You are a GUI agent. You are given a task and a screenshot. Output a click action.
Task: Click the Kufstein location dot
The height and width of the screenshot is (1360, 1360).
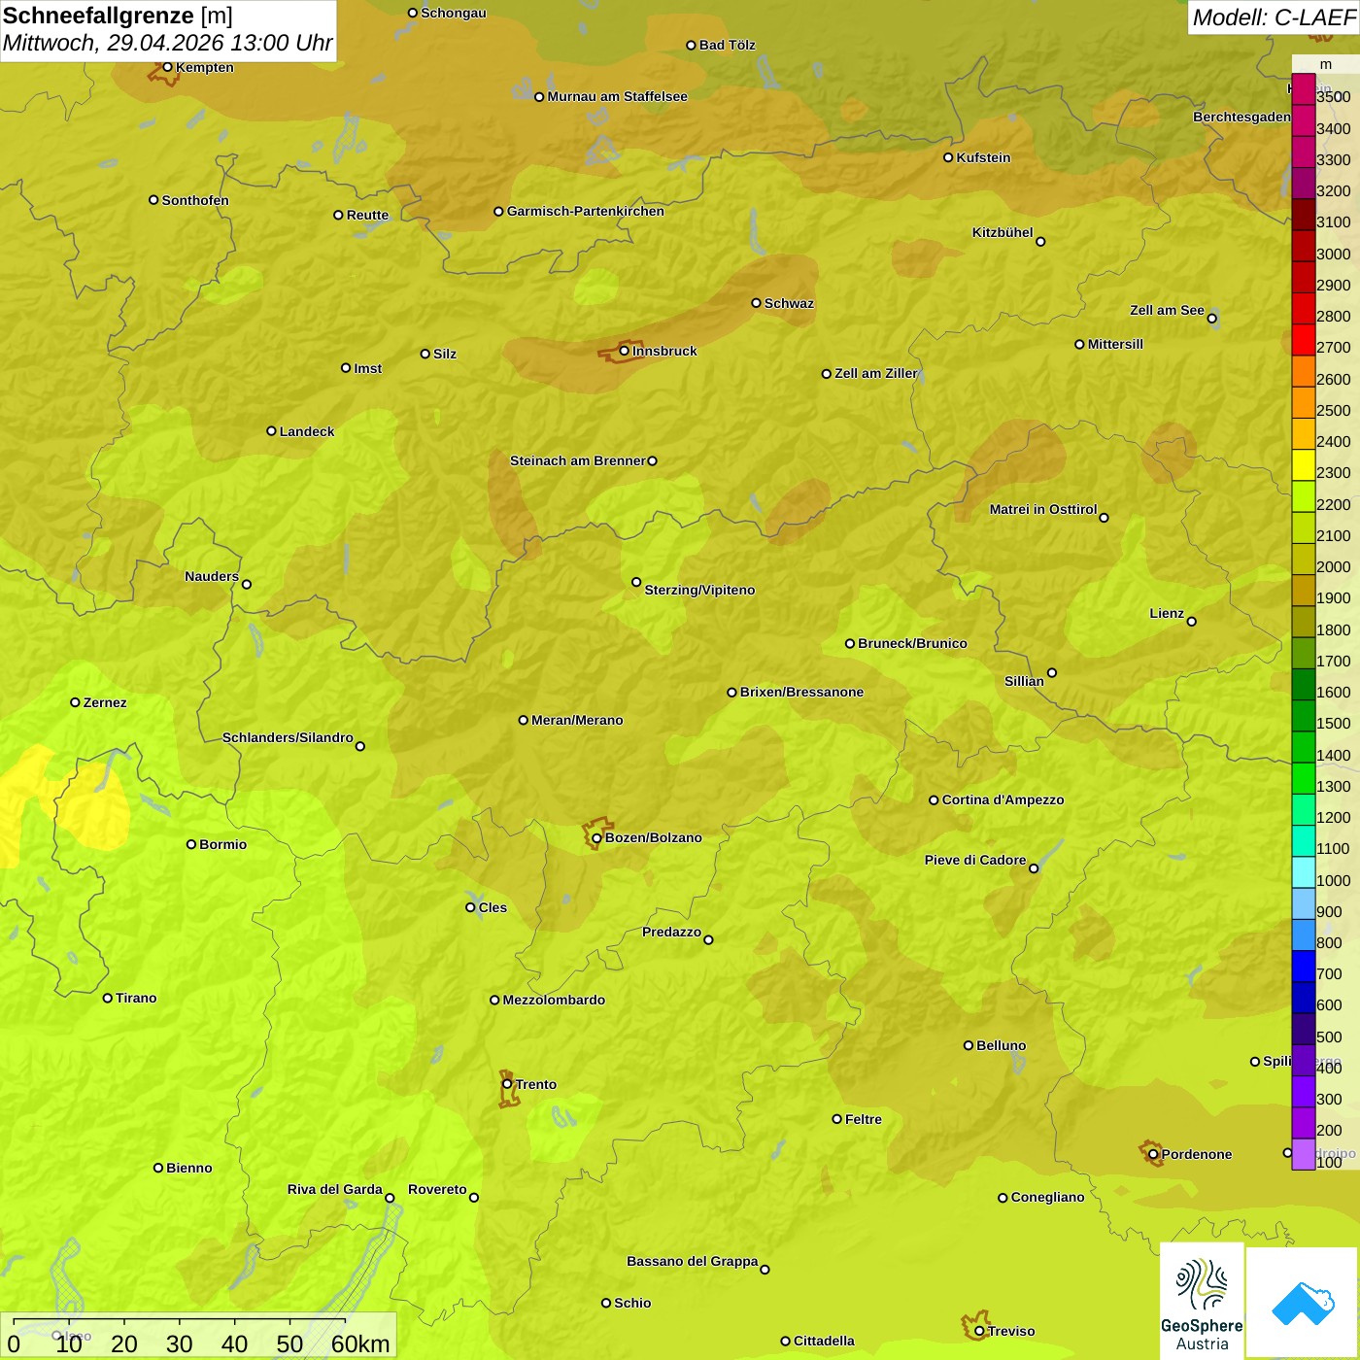[x=948, y=157]
